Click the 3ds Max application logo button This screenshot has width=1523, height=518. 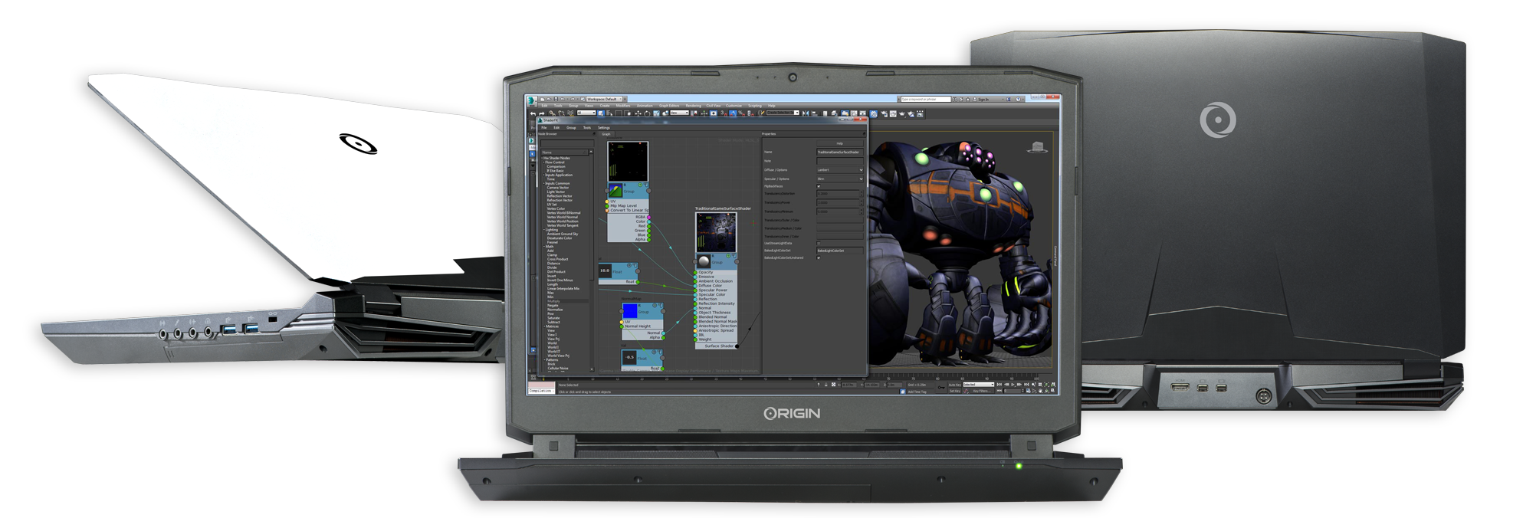530,100
